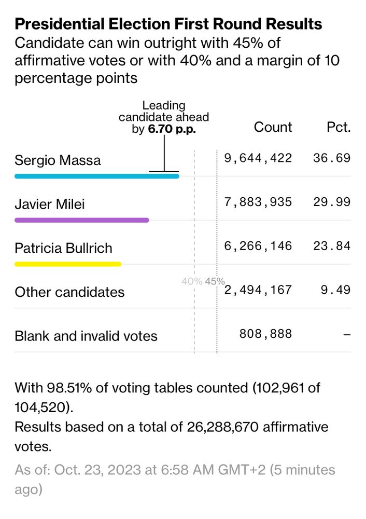Click the 45% threshold marker label
This screenshot has height=519, width=366.
[215, 281]
